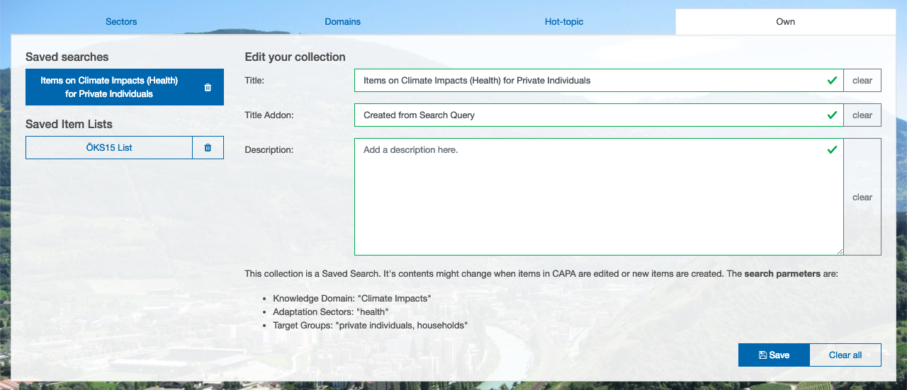Go to the Hot-topic tab
This screenshot has width=907, height=390.
[x=564, y=22]
